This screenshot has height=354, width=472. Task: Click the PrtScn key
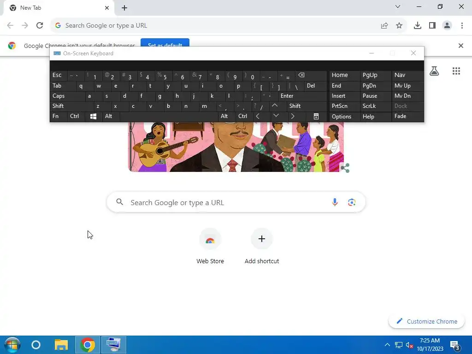pos(345,106)
